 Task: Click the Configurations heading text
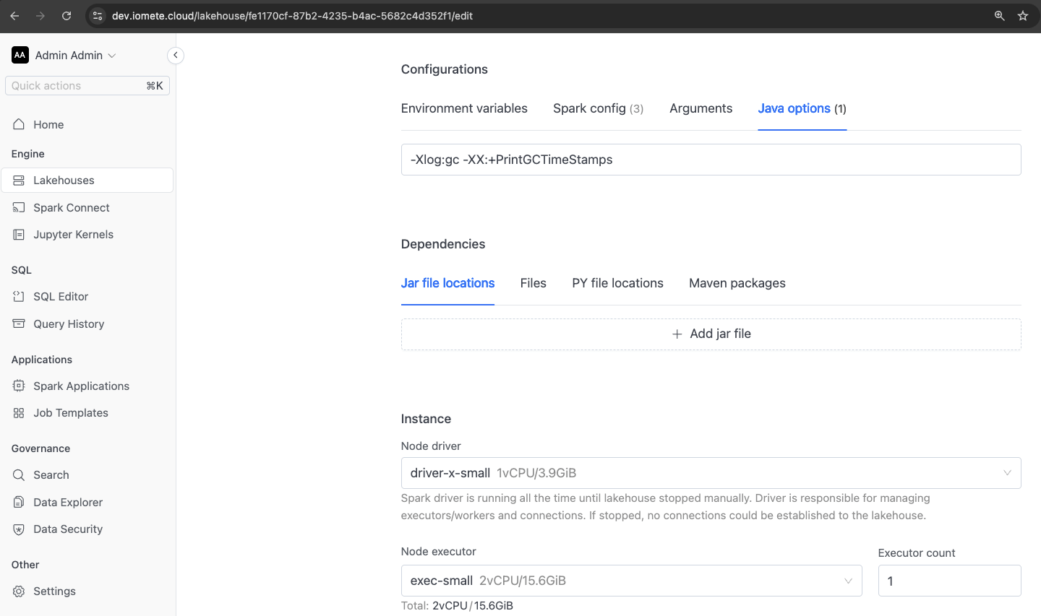click(445, 69)
